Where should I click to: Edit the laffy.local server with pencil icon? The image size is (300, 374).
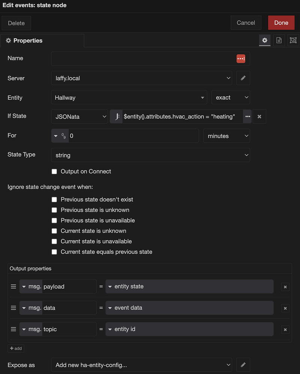tap(243, 78)
